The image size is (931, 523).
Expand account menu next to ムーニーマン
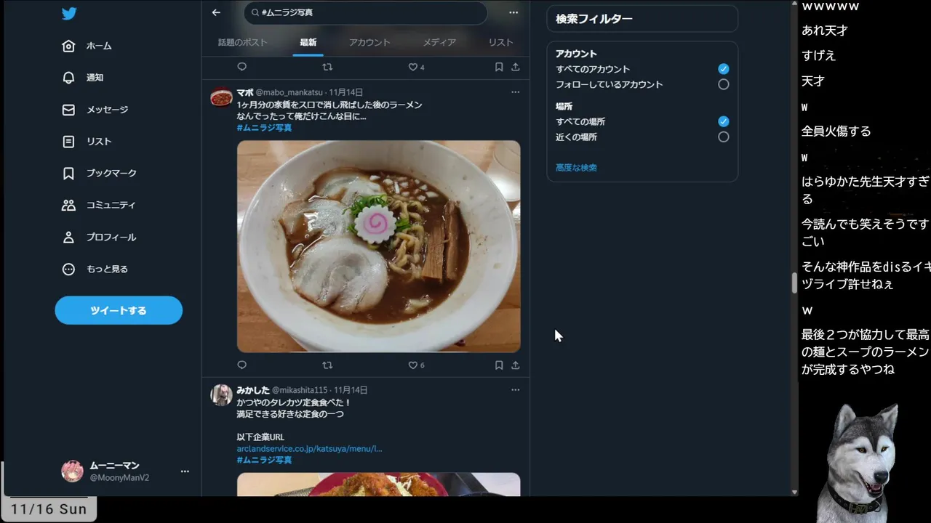[x=185, y=471]
